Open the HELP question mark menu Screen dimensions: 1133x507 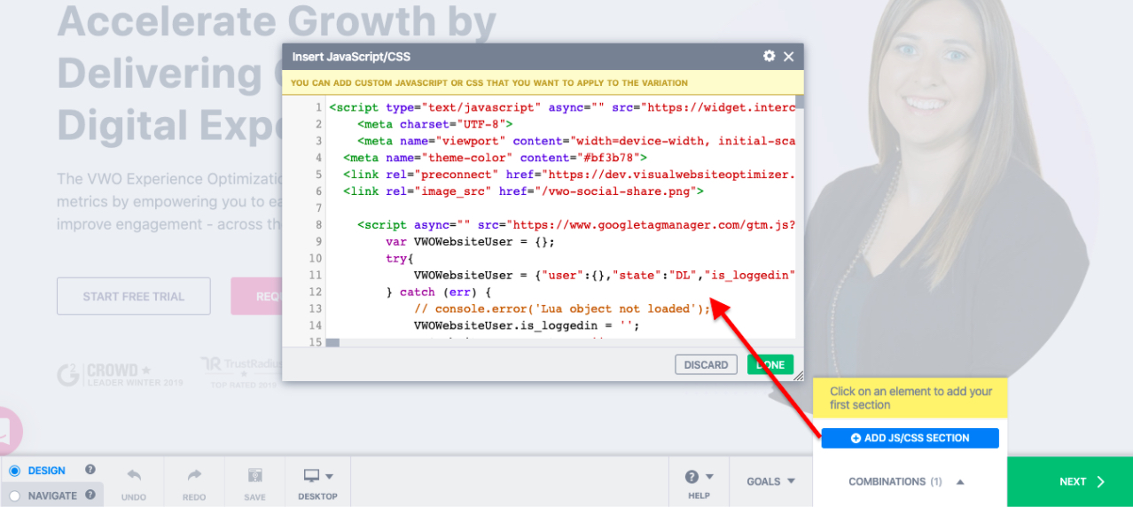pyautogui.click(x=699, y=482)
